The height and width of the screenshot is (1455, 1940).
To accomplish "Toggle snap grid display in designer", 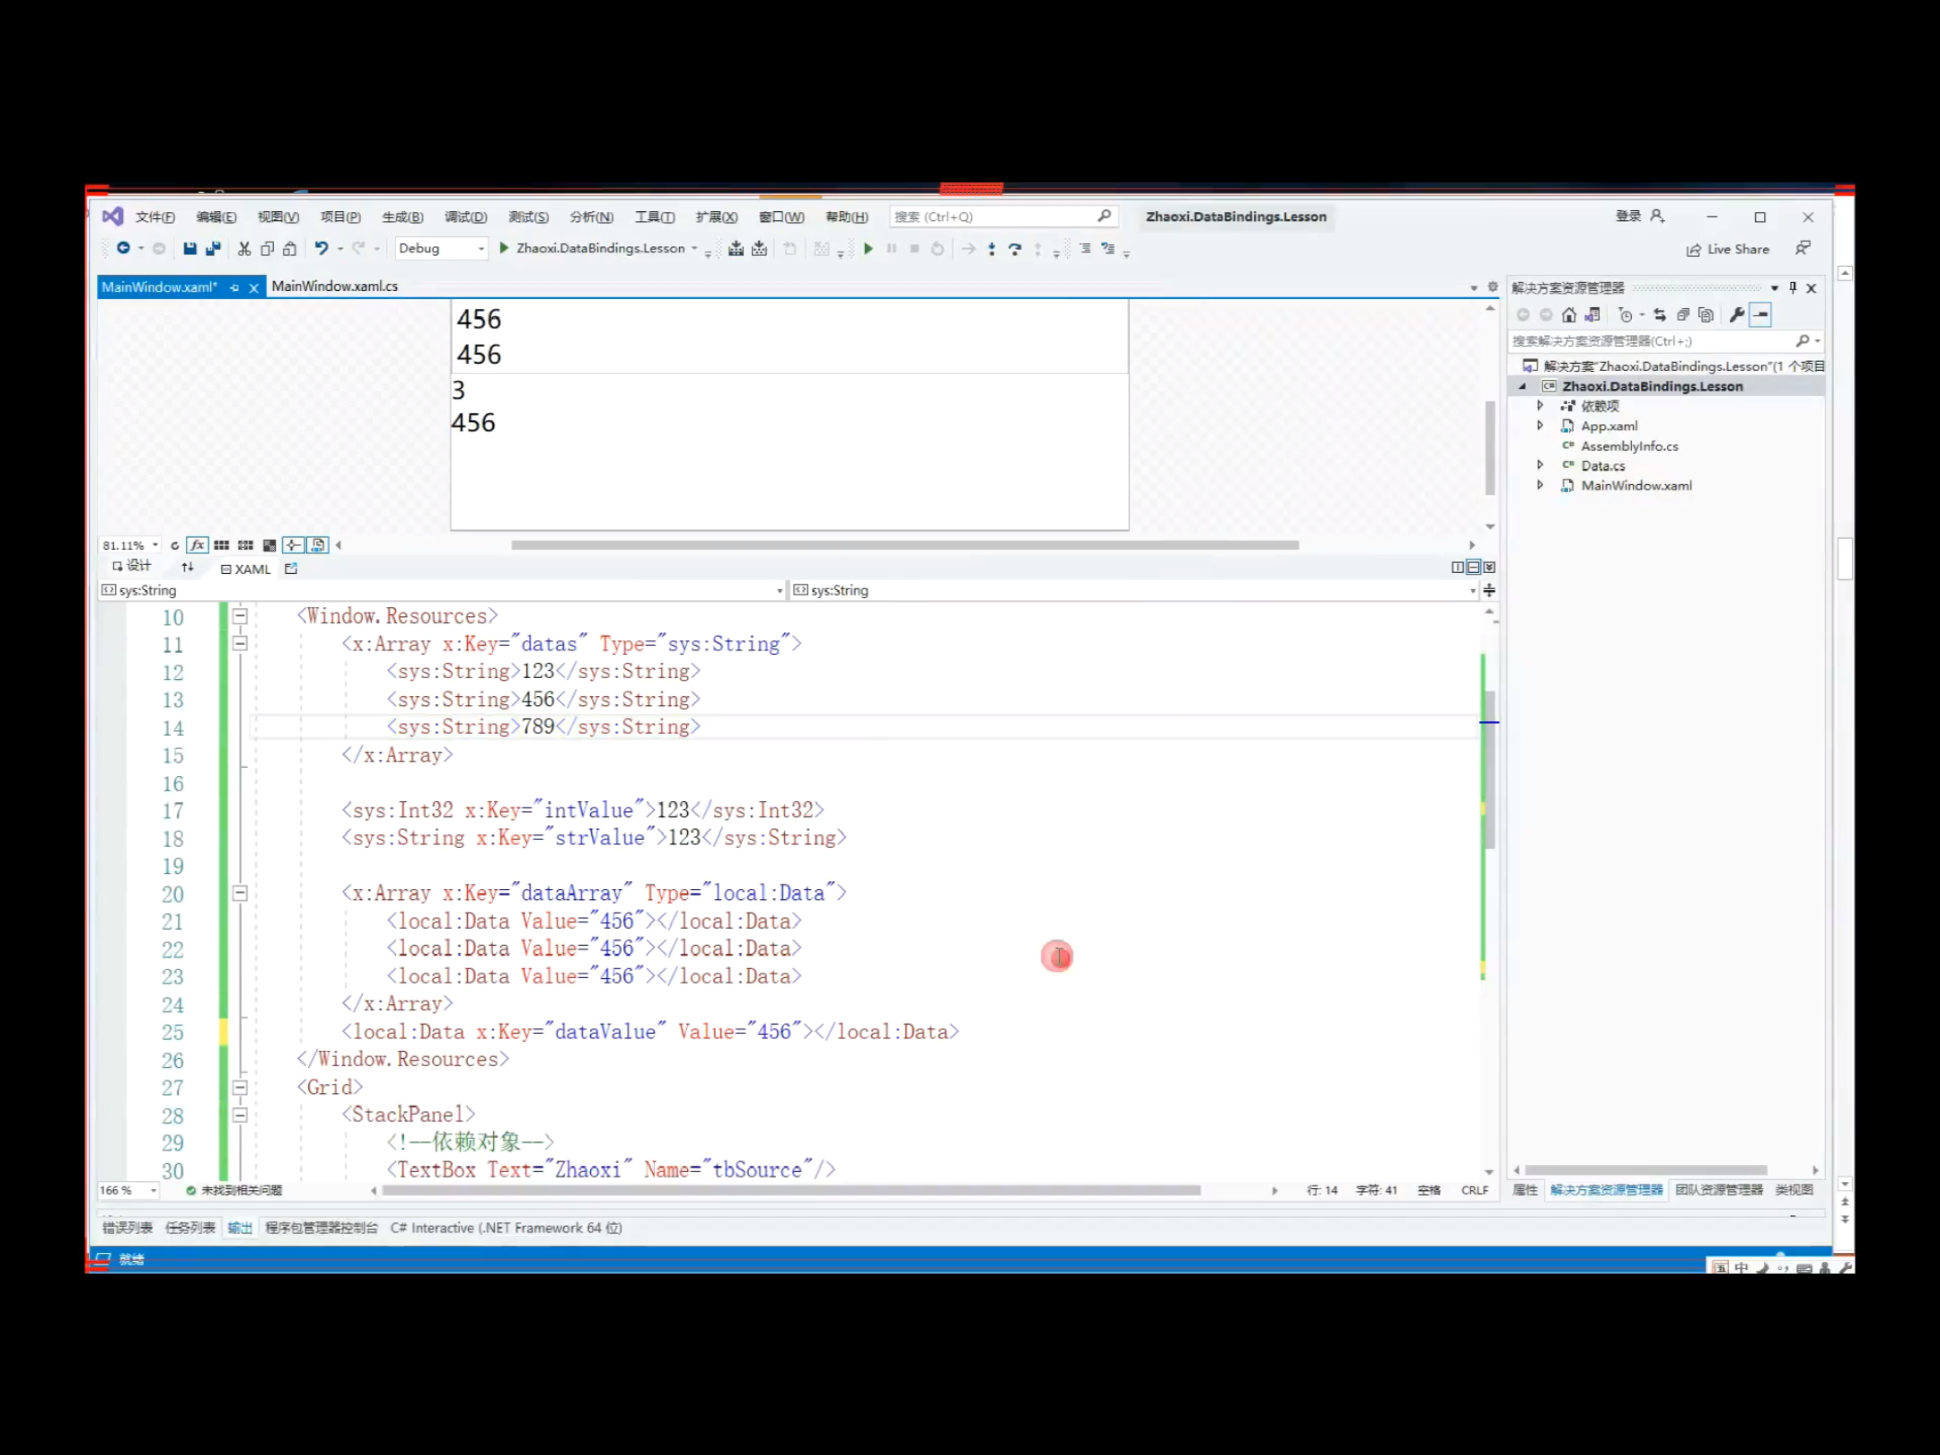I will [x=222, y=545].
